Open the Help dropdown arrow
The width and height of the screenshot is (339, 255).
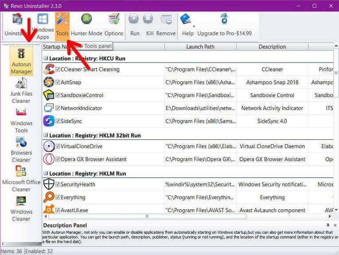click(x=194, y=26)
